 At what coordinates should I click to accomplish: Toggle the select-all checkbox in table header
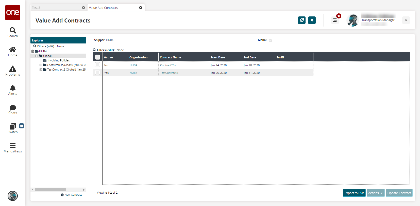pyautogui.click(x=98, y=57)
